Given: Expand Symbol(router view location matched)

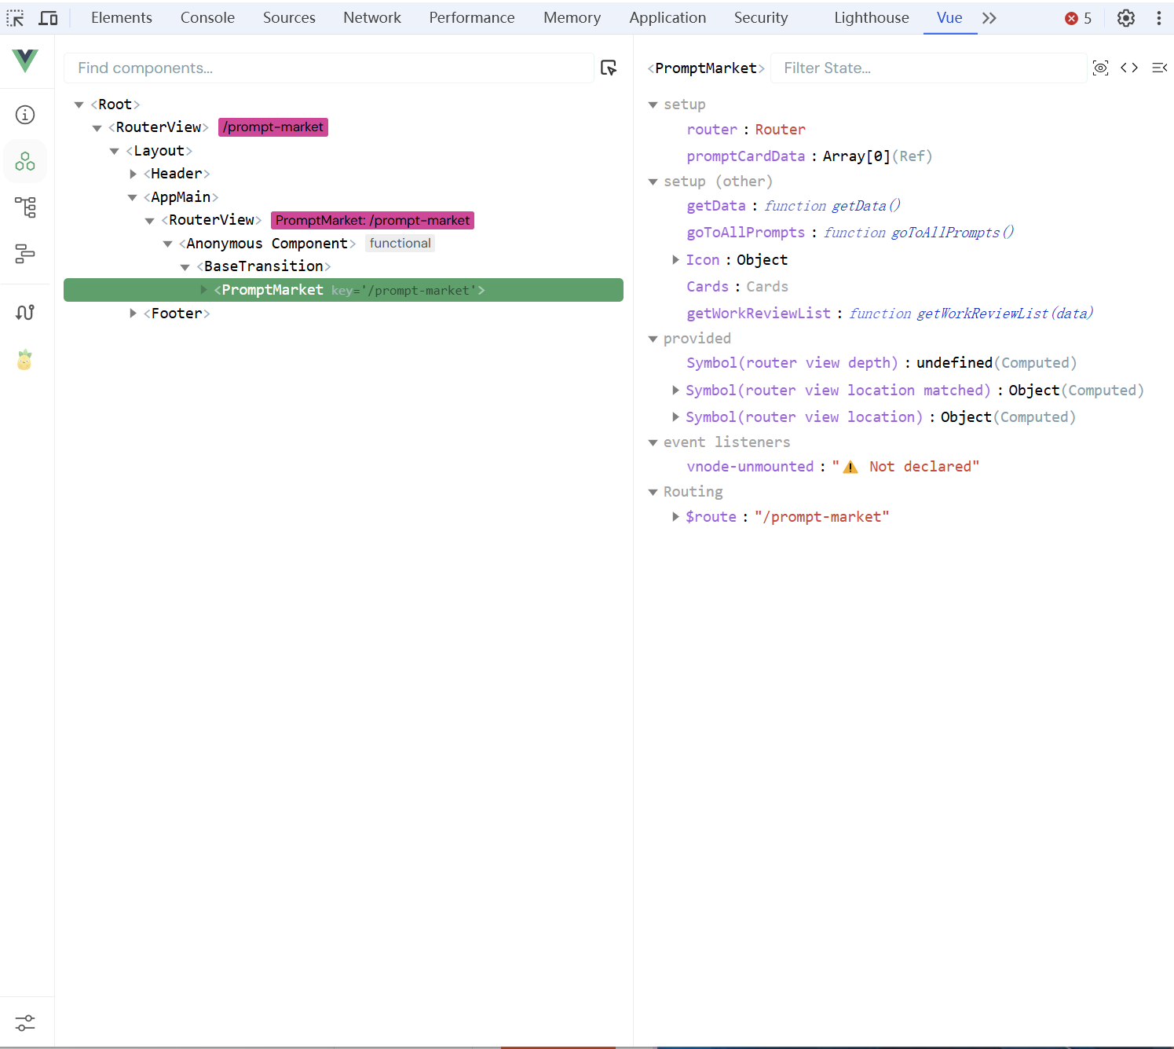Looking at the screenshot, I should (x=675, y=390).
